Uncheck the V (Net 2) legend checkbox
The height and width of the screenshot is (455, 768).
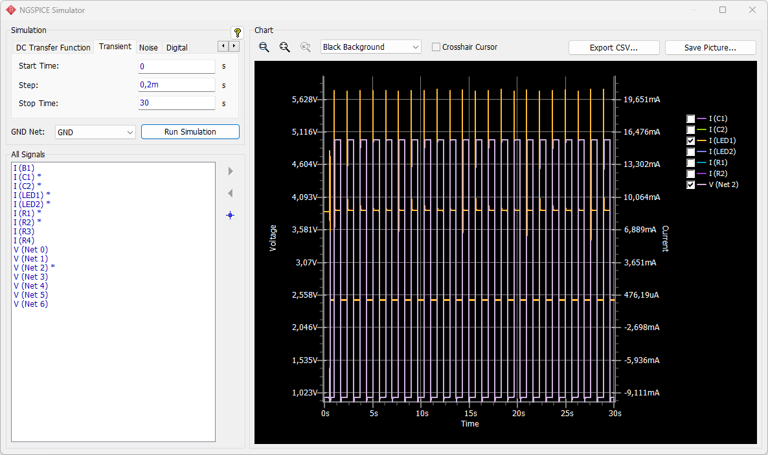690,184
